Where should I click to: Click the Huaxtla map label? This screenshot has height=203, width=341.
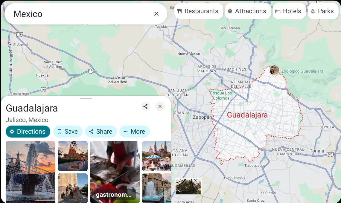[x=42, y=75]
